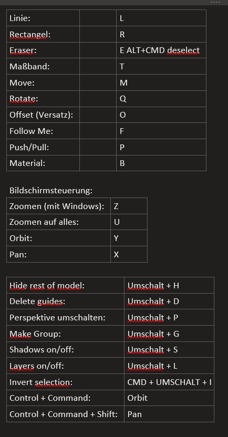Click the Orbit: label cell
228x437 pixels.
(x=58, y=238)
